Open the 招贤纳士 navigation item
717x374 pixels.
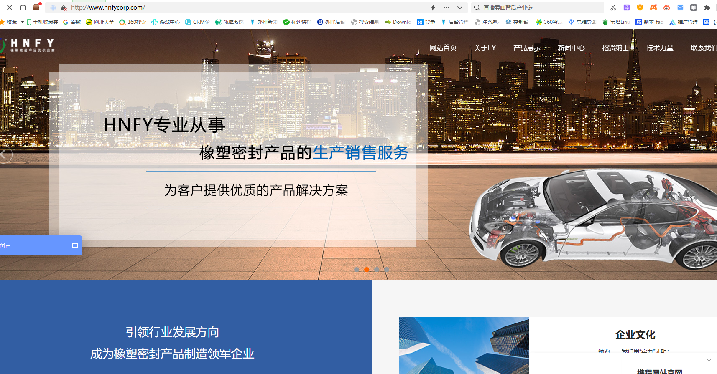[615, 48]
